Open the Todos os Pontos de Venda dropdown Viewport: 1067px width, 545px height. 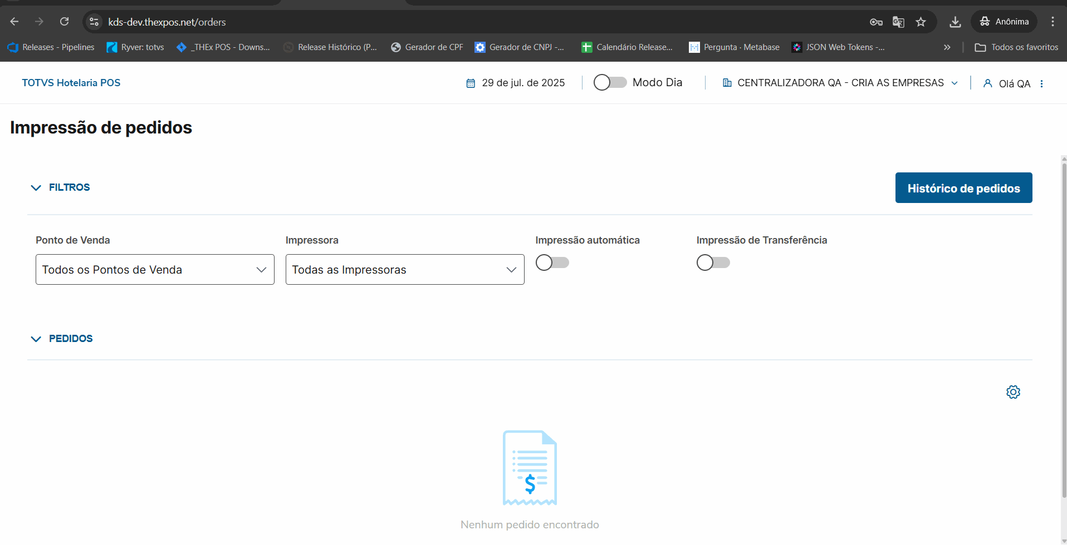[155, 270]
